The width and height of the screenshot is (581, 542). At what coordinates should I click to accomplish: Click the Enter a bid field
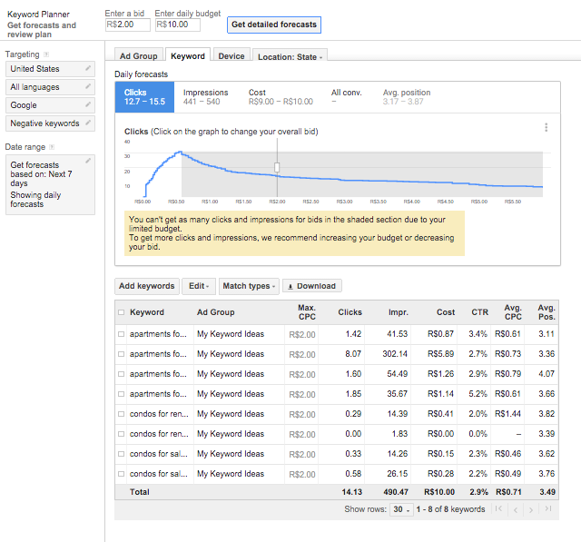click(x=128, y=25)
